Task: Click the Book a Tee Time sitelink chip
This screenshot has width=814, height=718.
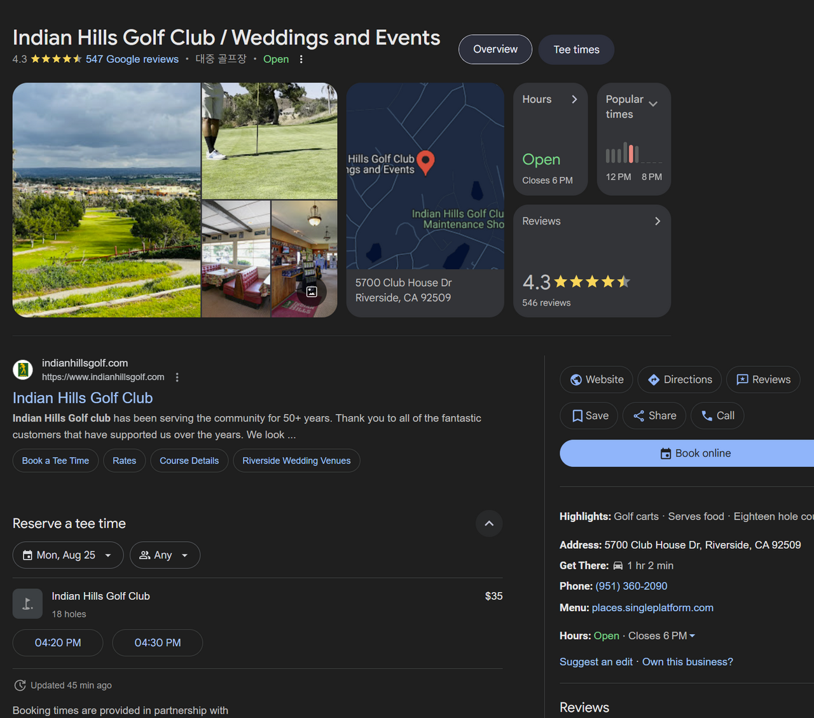Action: [56, 461]
